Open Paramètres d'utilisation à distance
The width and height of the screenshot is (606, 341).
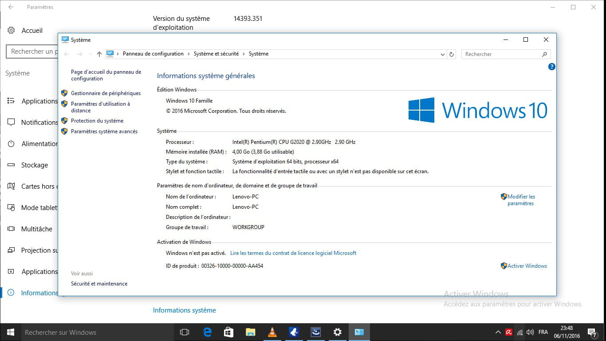click(x=100, y=107)
